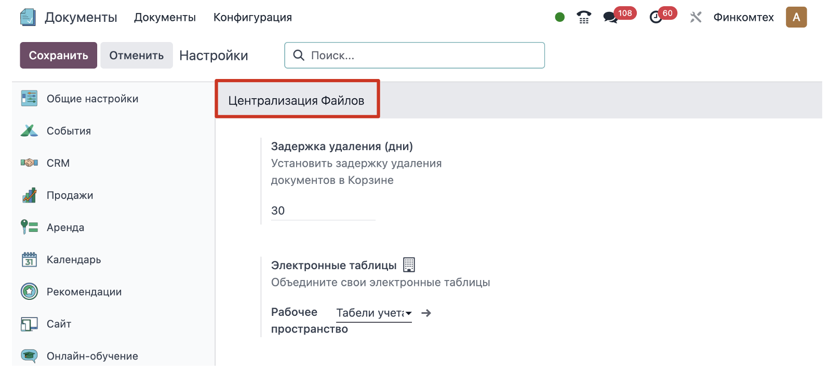Screen dimensions: 829x373
Task: Open activities clock icon with 60 badge
Action: [656, 17]
